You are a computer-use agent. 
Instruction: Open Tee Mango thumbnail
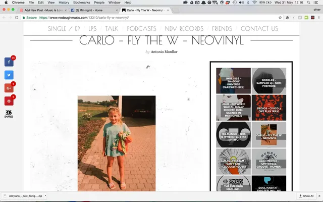click(x=233, y=135)
